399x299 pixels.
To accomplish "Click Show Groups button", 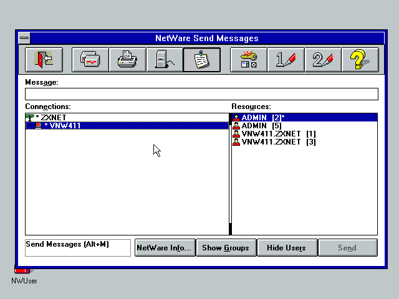I will pos(226,248).
